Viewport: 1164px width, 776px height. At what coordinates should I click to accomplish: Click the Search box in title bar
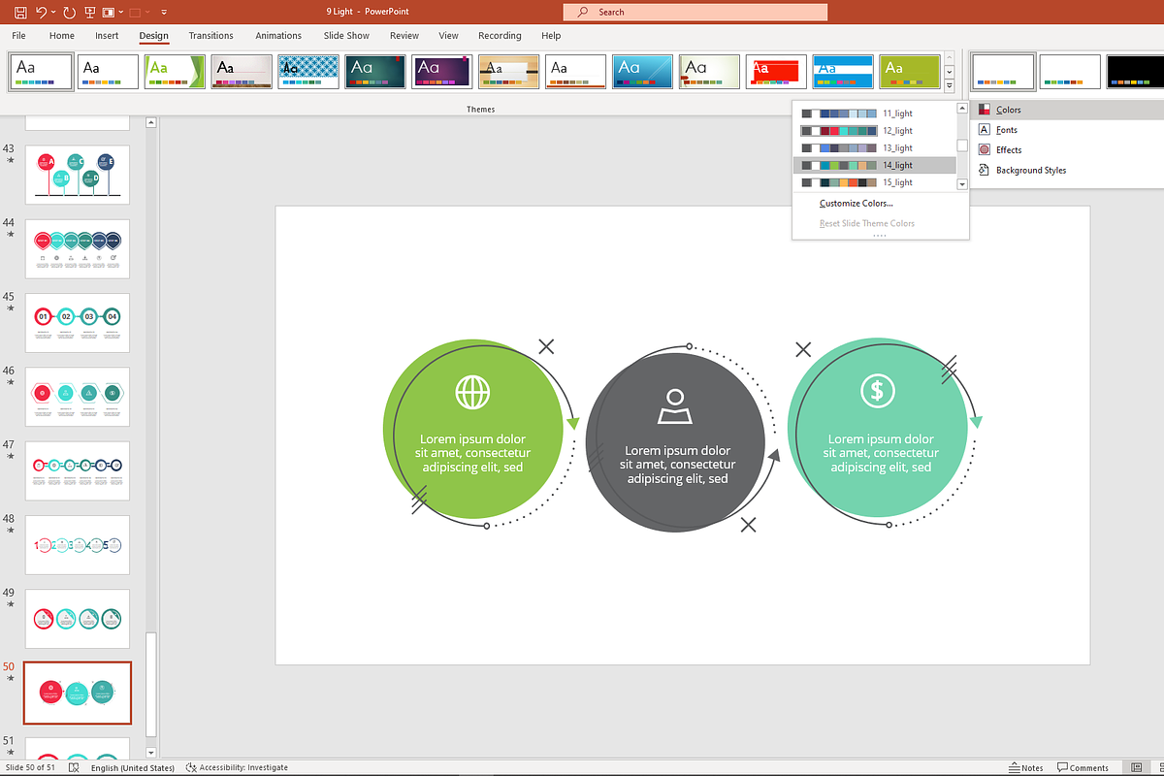pyautogui.click(x=695, y=12)
